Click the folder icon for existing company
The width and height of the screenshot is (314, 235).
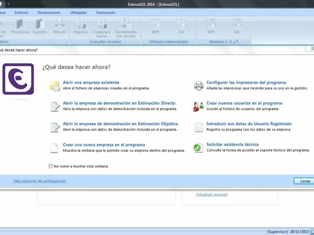point(55,86)
